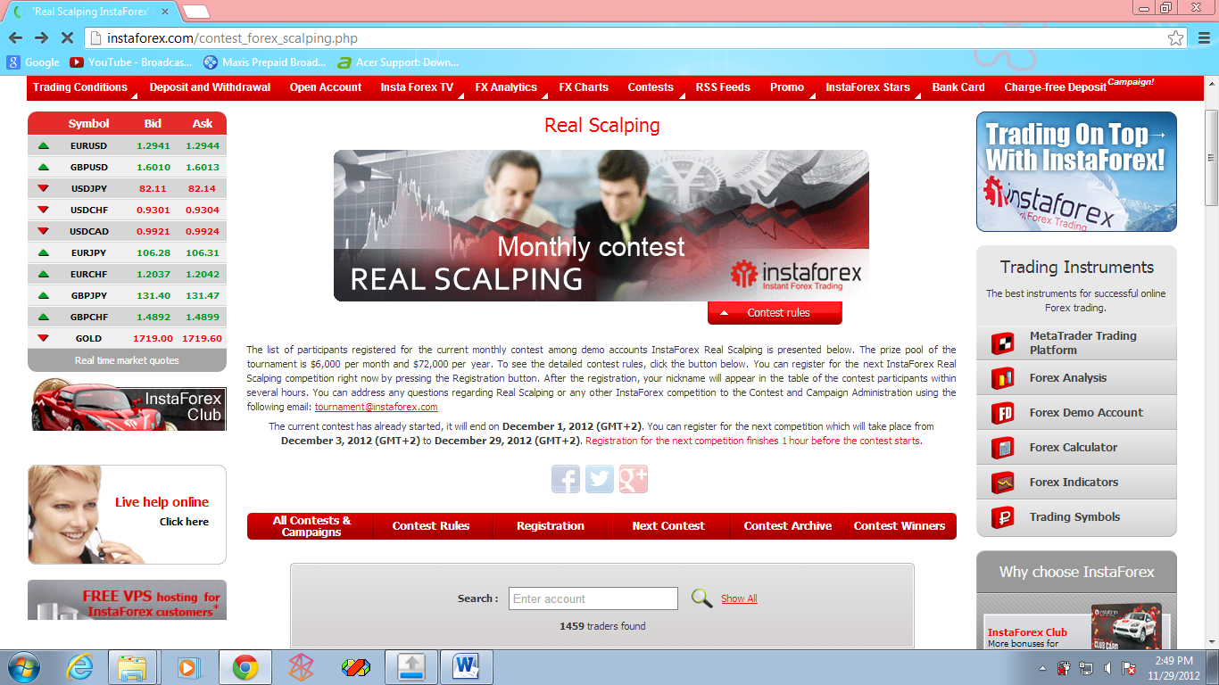
Task: Click the FREE VPS hosting banner
Action: coord(127,600)
